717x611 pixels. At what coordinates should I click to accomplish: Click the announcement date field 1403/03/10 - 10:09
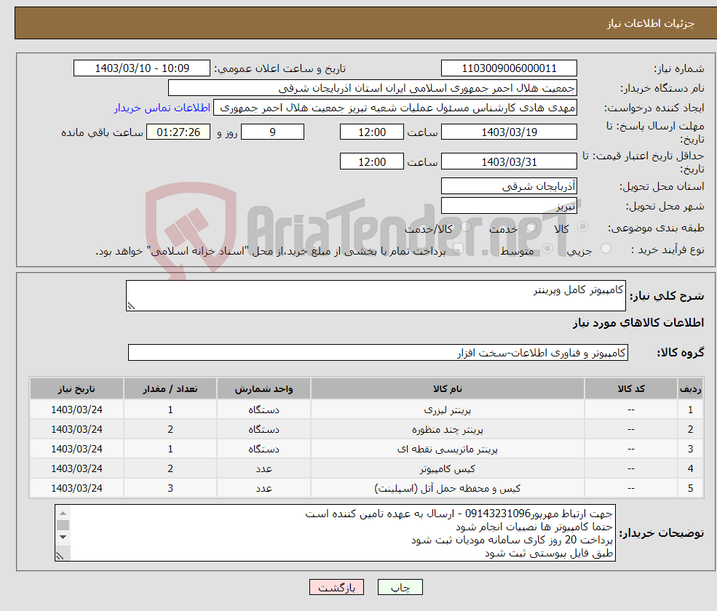tap(142, 68)
